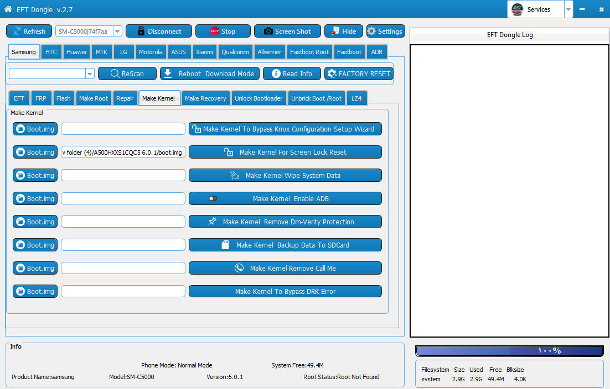Open the Repair sub-tab

click(x=125, y=98)
